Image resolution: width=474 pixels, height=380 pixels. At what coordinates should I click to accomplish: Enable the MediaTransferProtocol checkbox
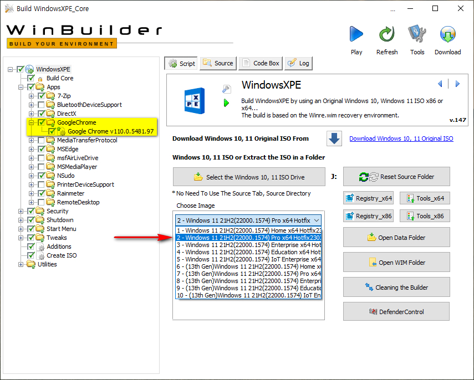point(41,140)
